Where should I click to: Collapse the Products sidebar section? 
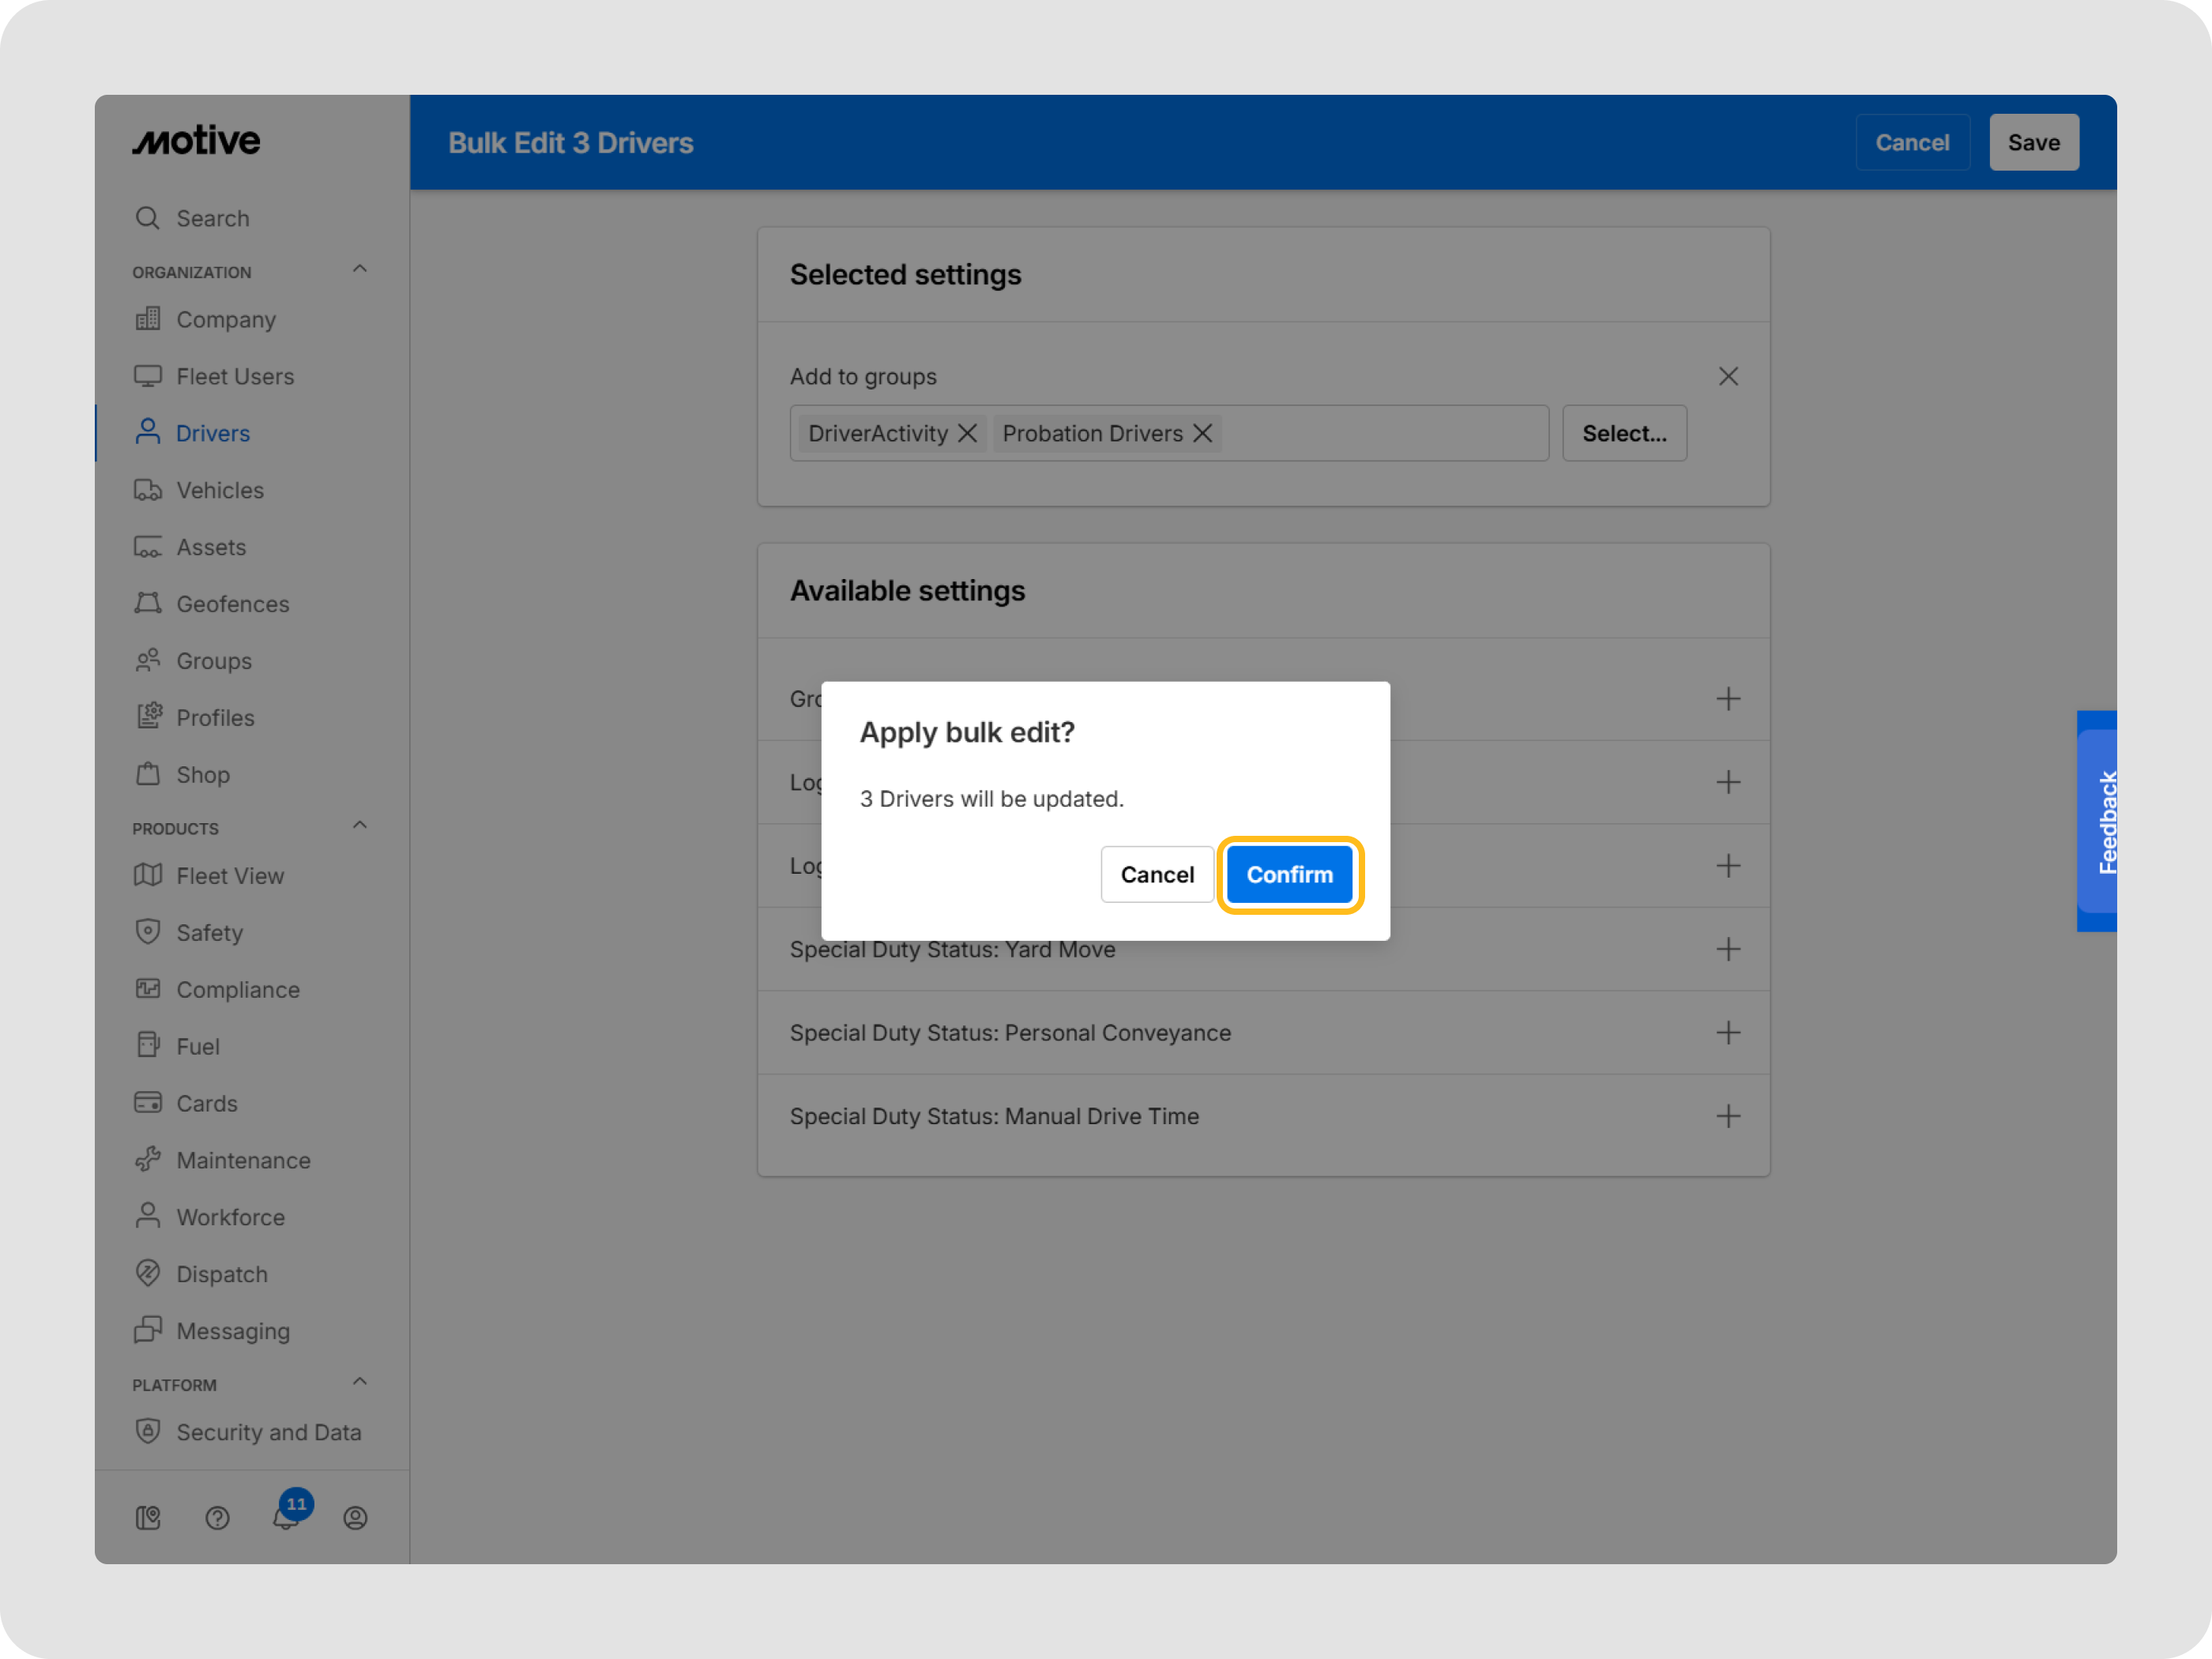[360, 825]
